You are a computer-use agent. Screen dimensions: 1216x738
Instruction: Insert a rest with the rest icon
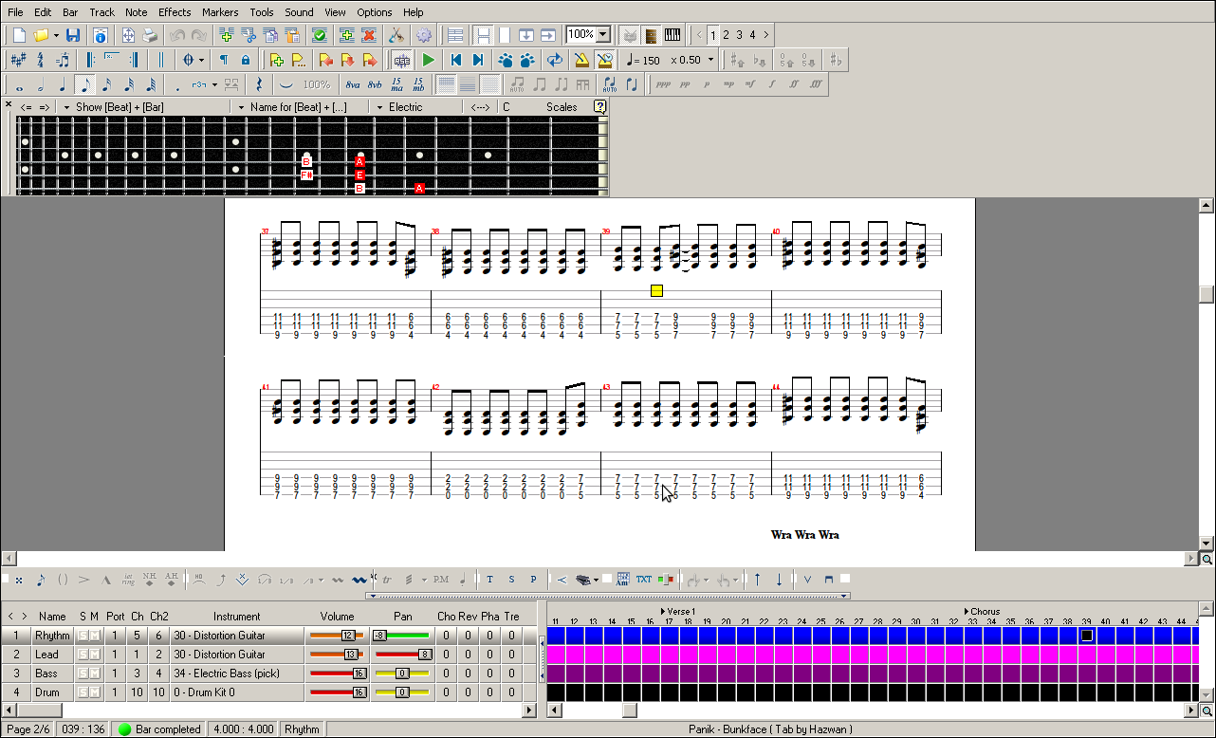tap(260, 84)
